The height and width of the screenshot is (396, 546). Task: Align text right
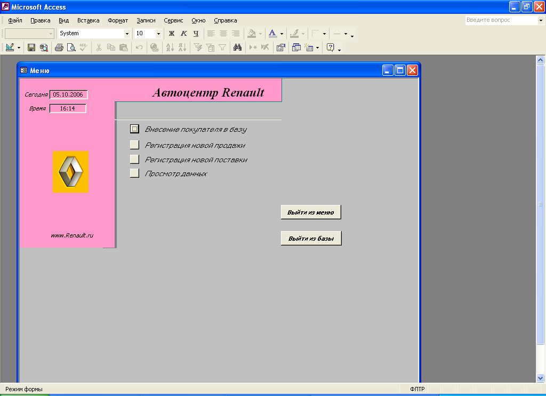pyautogui.click(x=236, y=34)
